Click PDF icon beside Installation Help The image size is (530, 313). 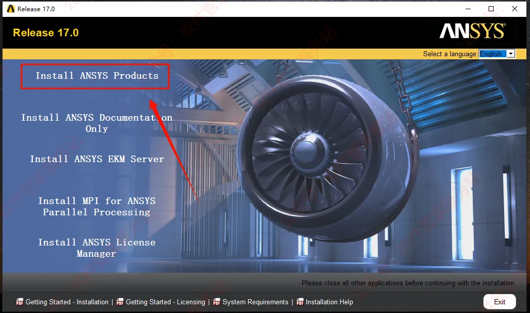tap(300, 302)
